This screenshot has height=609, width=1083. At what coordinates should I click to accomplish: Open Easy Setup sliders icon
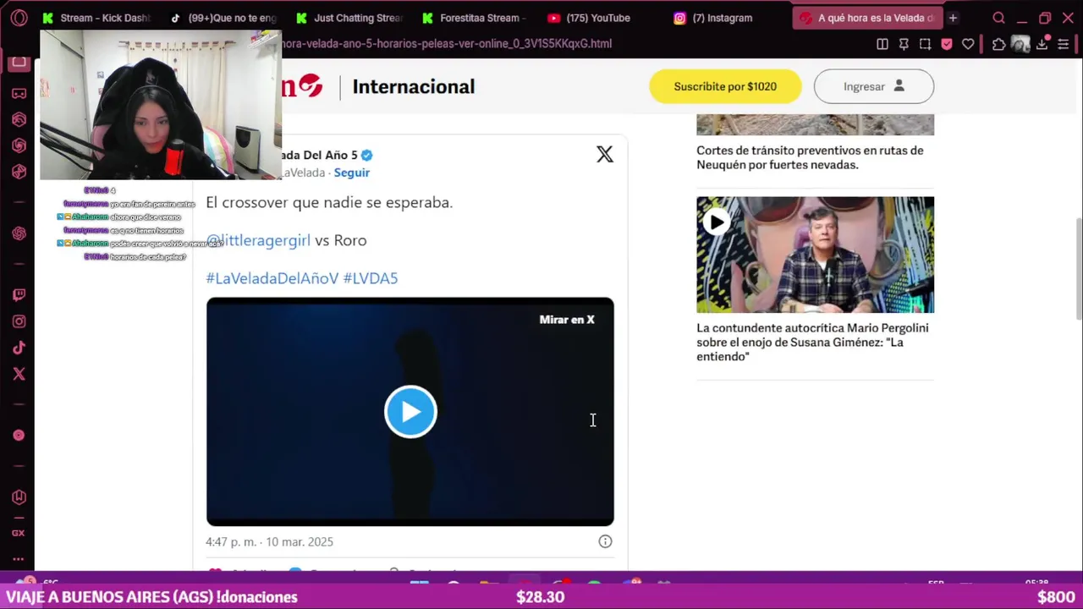coord(1064,44)
